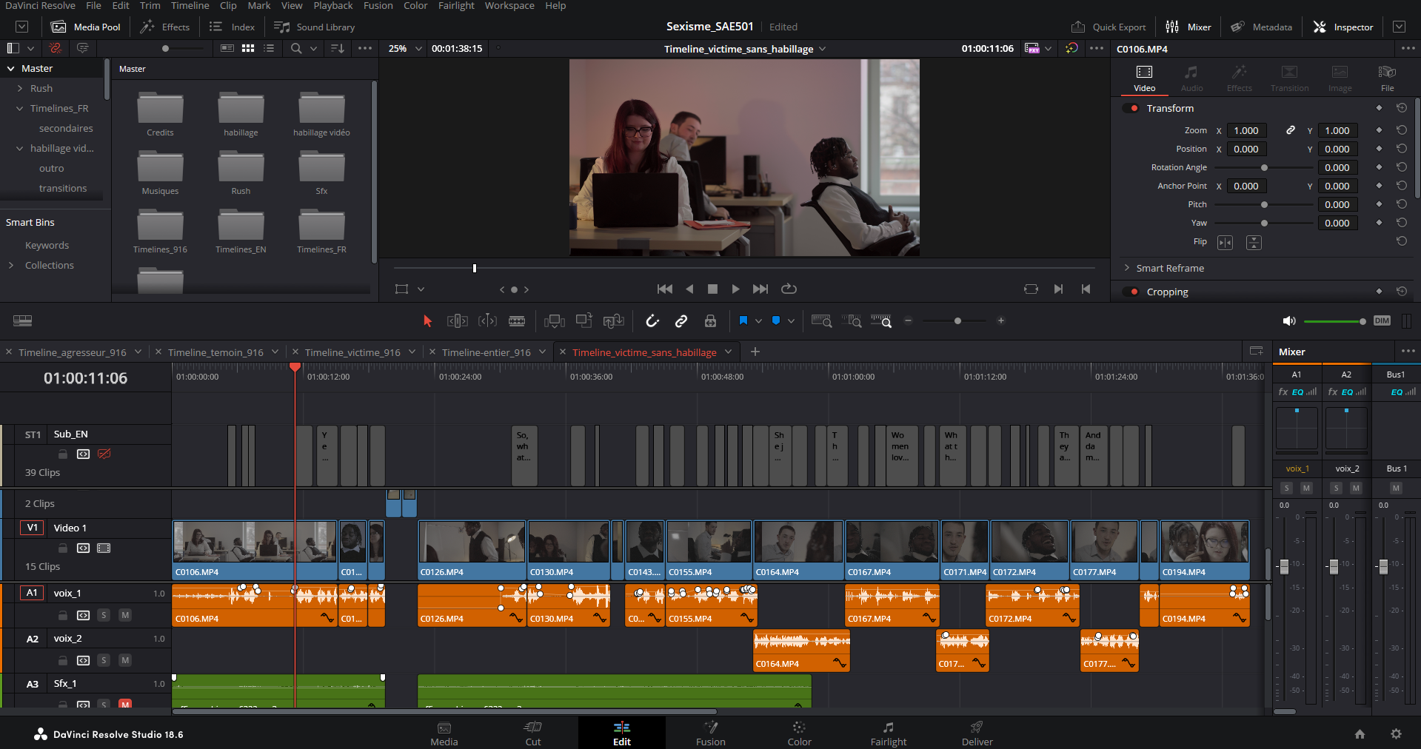The image size is (1421, 749).
Task: Click the Quick Export button
Action: coord(1109,27)
